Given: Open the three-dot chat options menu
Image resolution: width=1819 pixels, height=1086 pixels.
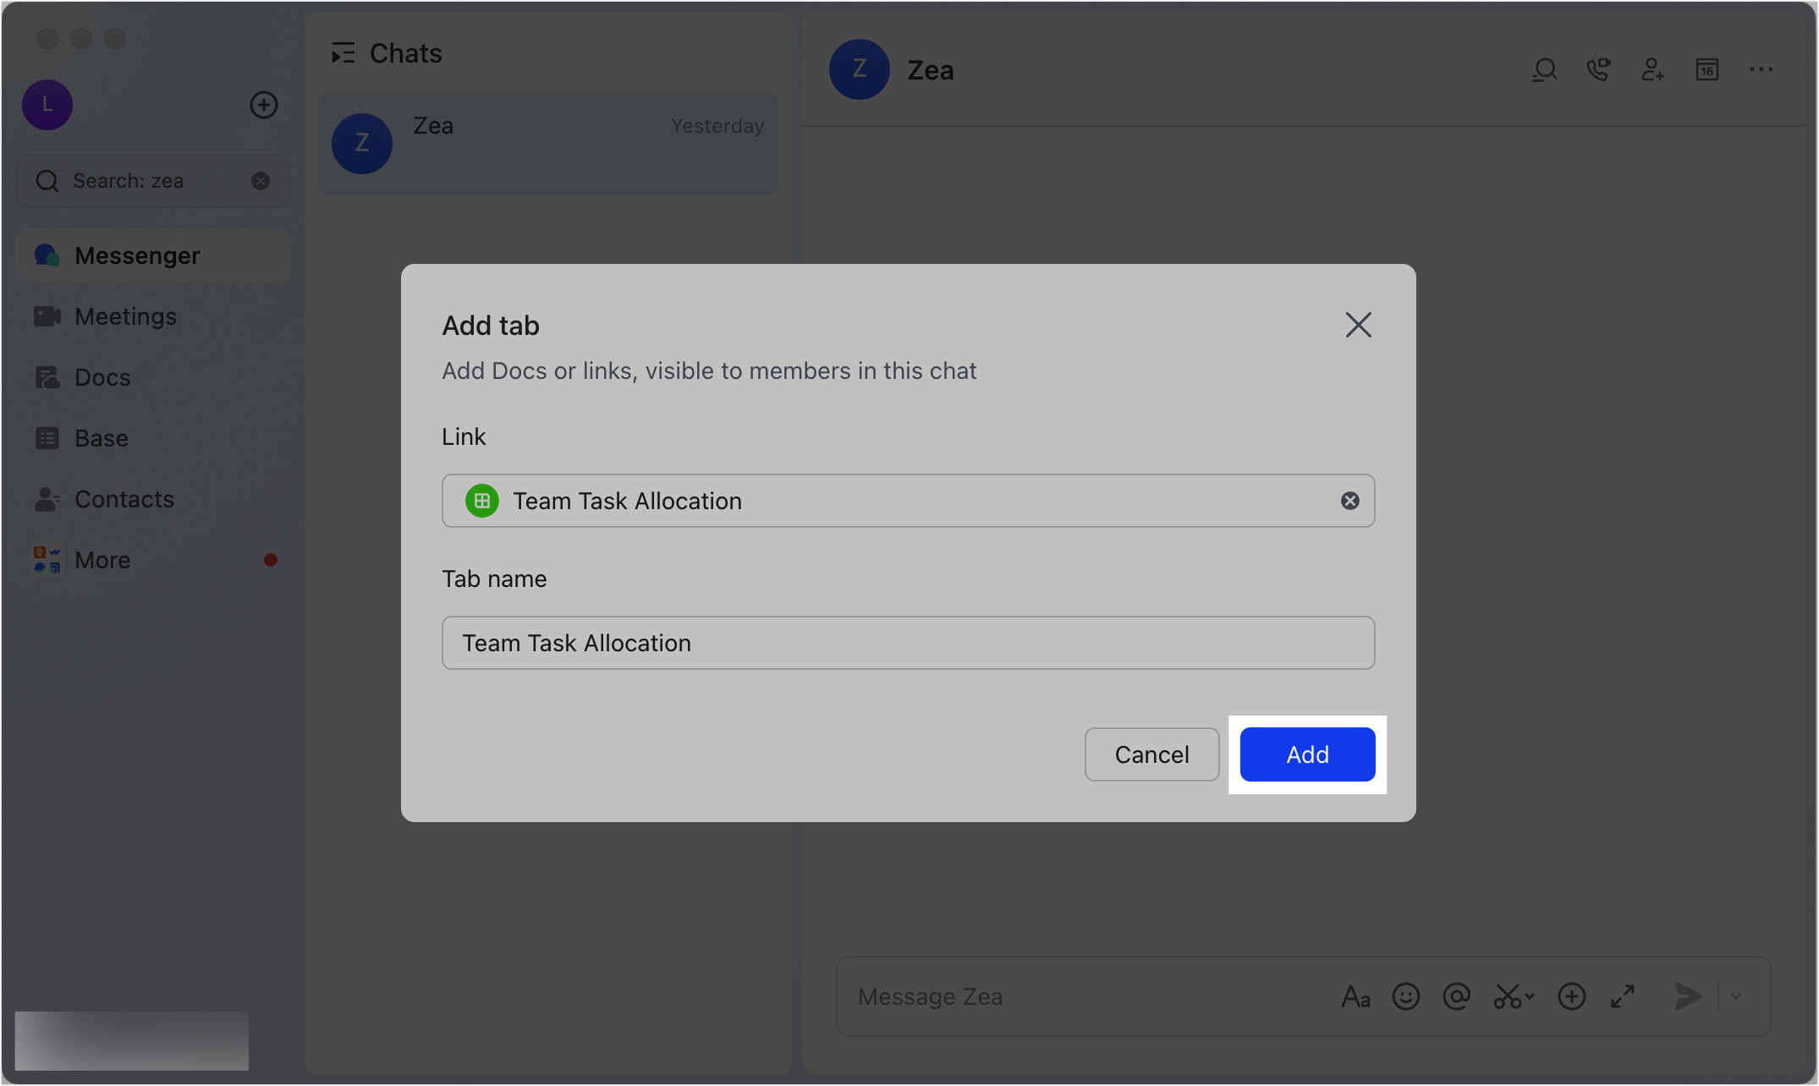Looking at the screenshot, I should (x=1761, y=70).
